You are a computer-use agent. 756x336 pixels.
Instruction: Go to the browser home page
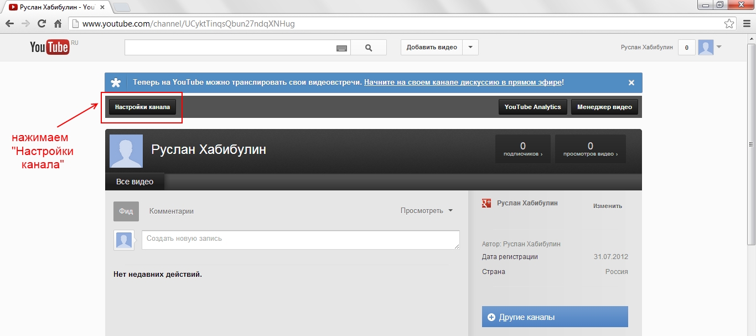[x=58, y=24]
